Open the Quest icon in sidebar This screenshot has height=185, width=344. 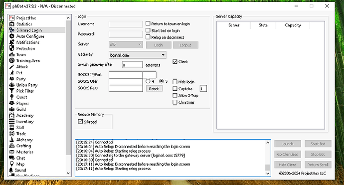pos(11,97)
